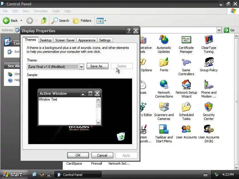Image resolution: width=239 pixels, height=179 pixels.
Task: Open the File menu
Action: [x=5, y=11]
